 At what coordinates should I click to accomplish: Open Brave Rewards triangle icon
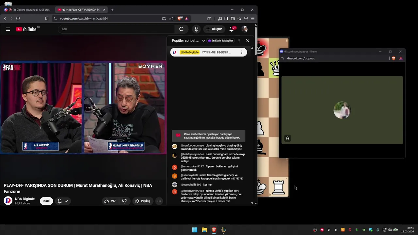pyautogui.click(x=186, y=19)
